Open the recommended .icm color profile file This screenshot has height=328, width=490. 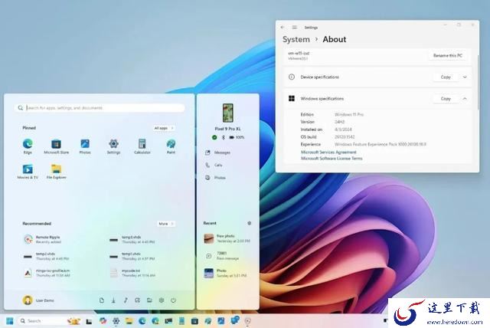(47, 273)
